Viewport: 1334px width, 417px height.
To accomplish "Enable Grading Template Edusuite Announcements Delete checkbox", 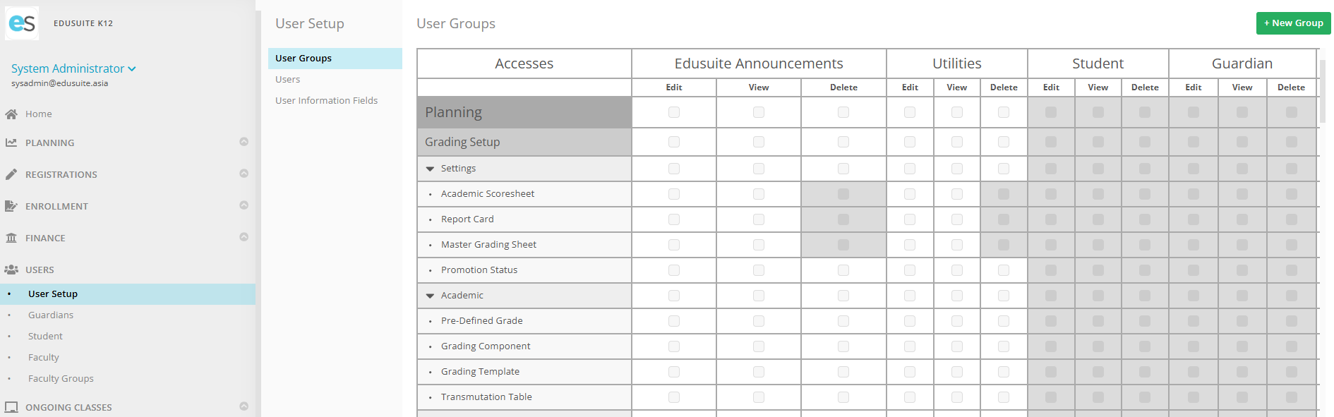I will point(843,372).
